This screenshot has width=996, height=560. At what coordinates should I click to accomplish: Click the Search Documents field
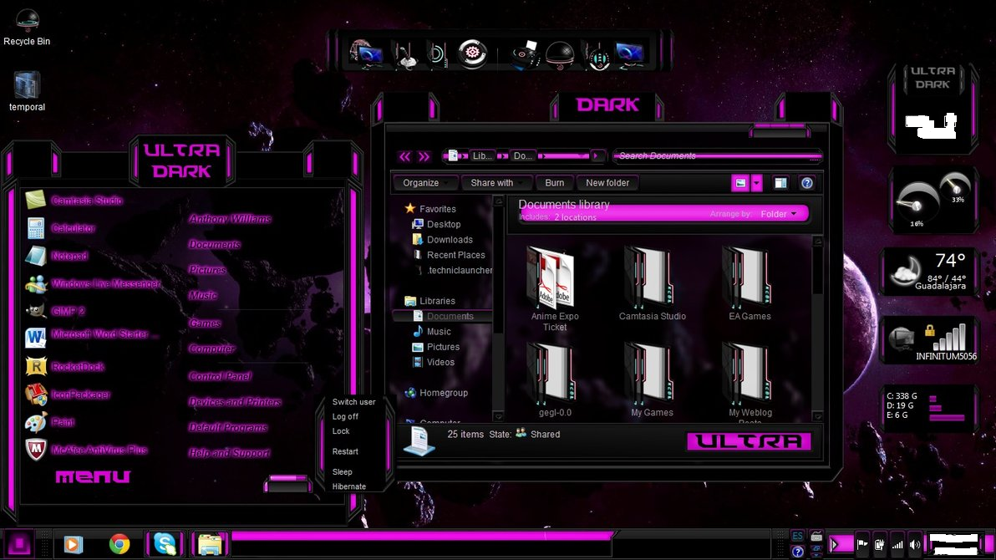pos(717,155)
